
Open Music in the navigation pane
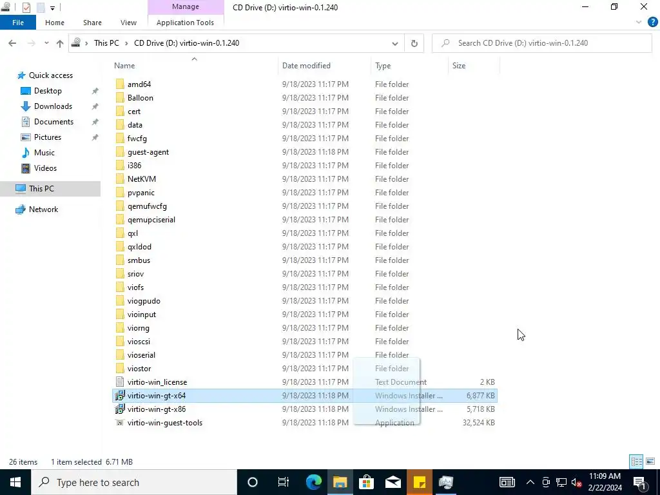point(44,153)
